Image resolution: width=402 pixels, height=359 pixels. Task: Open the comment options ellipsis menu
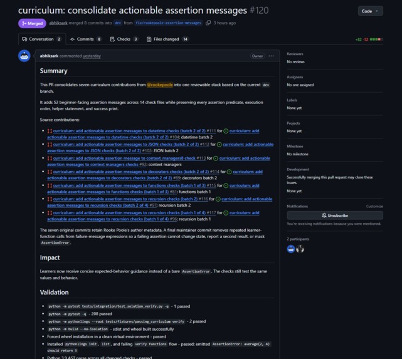pyautogui.click(x=271, y=56)
